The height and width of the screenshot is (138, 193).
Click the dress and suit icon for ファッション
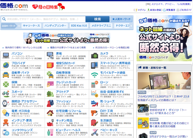(50, 103)
